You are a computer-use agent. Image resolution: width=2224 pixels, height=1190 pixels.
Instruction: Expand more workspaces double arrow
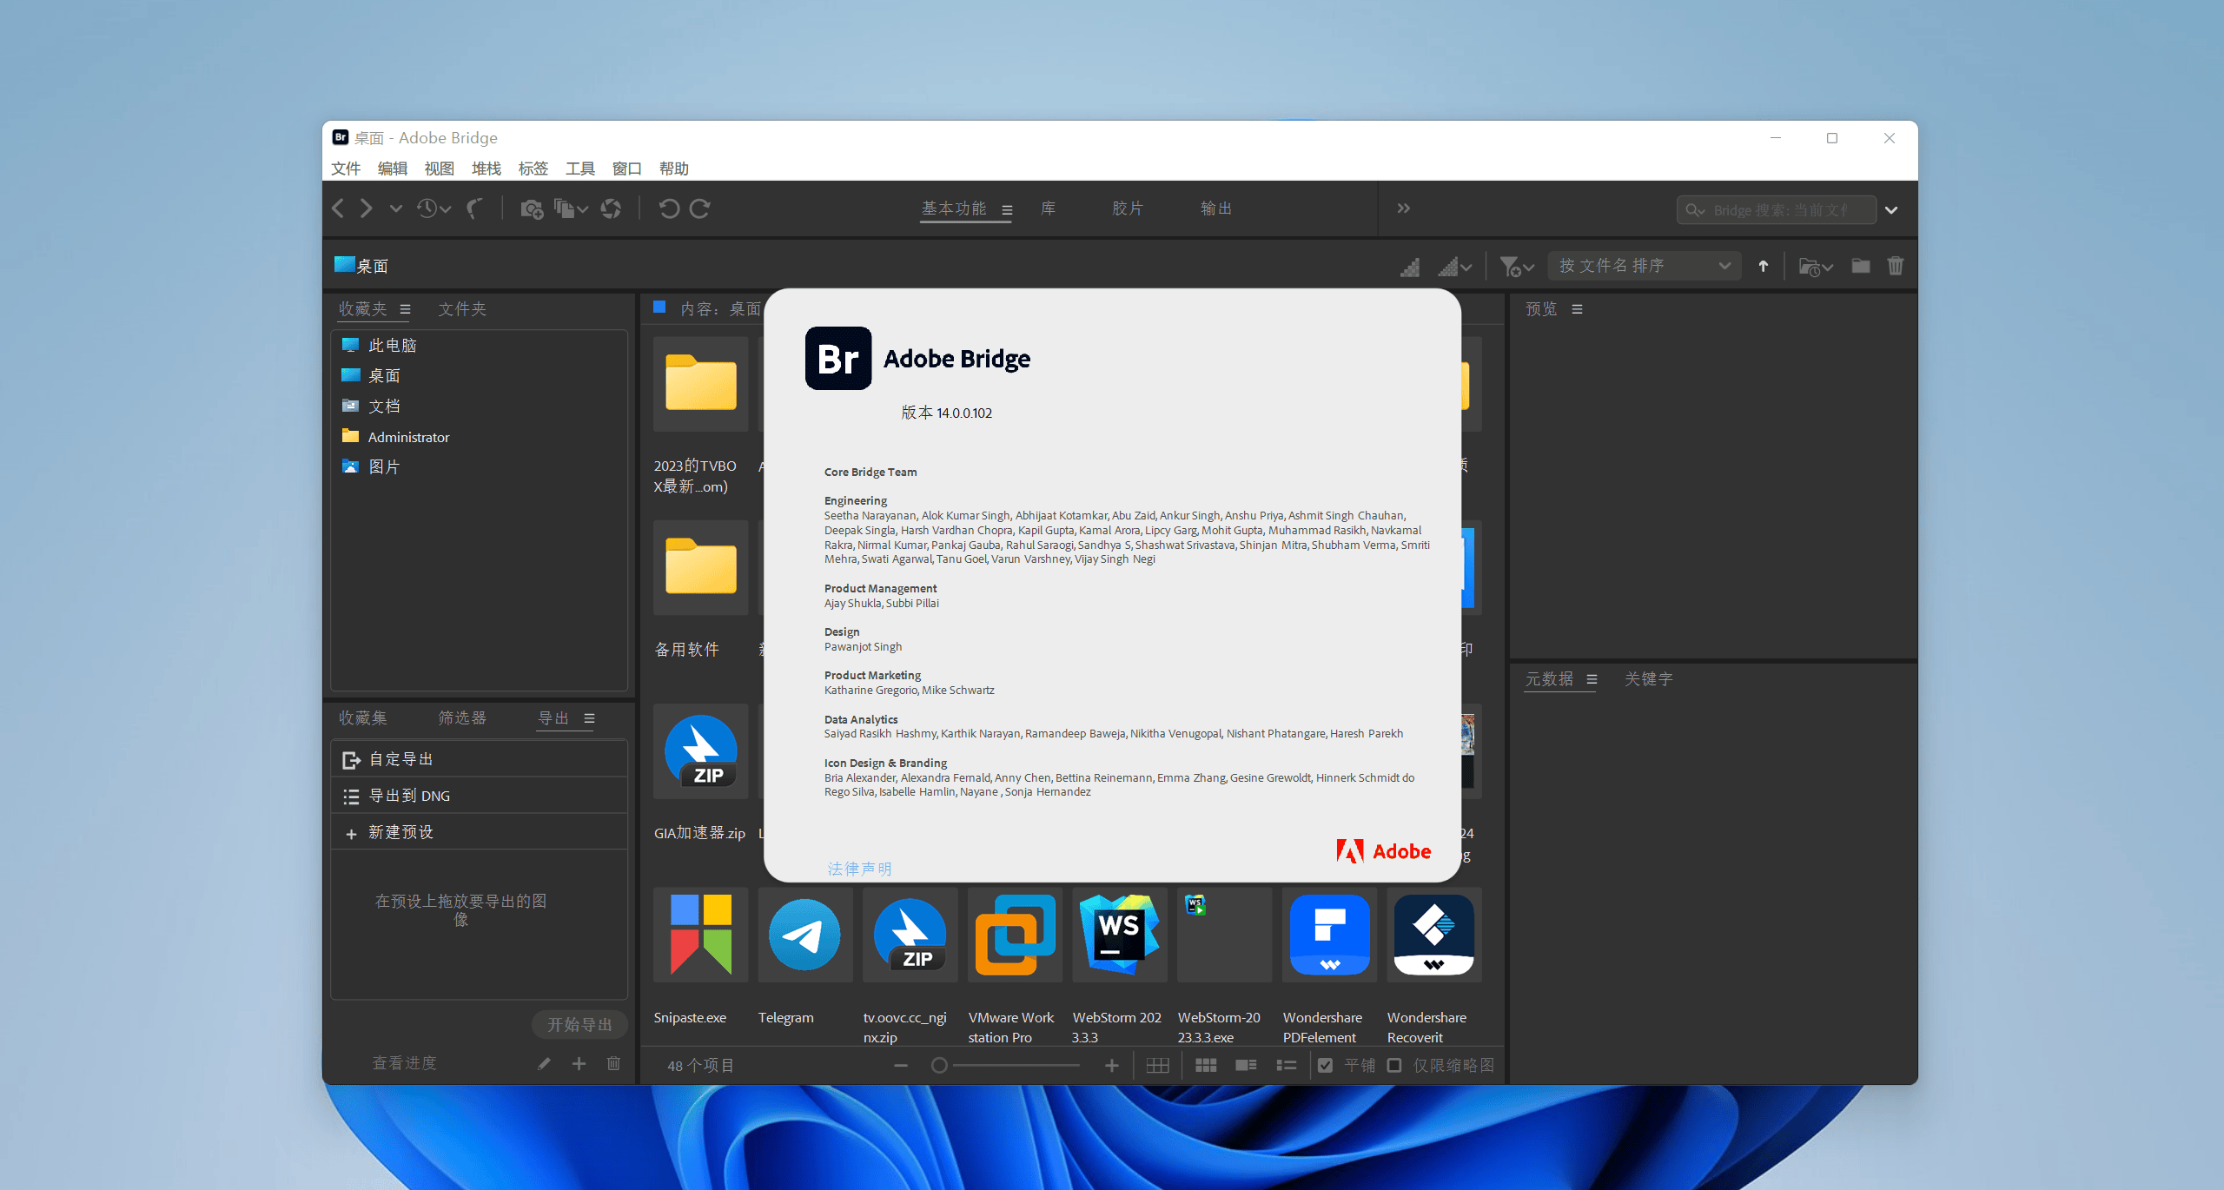(1404, 208)
